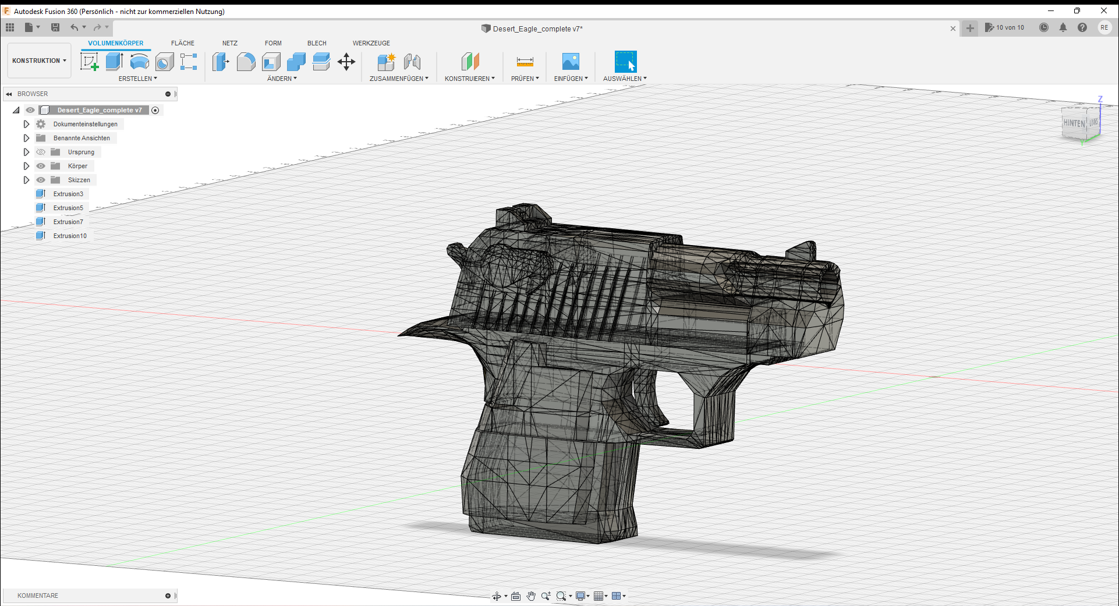This screenshot has width=1119, height=606.
Task: Expand the Skizzen tree node
Action: pos(26,180)
